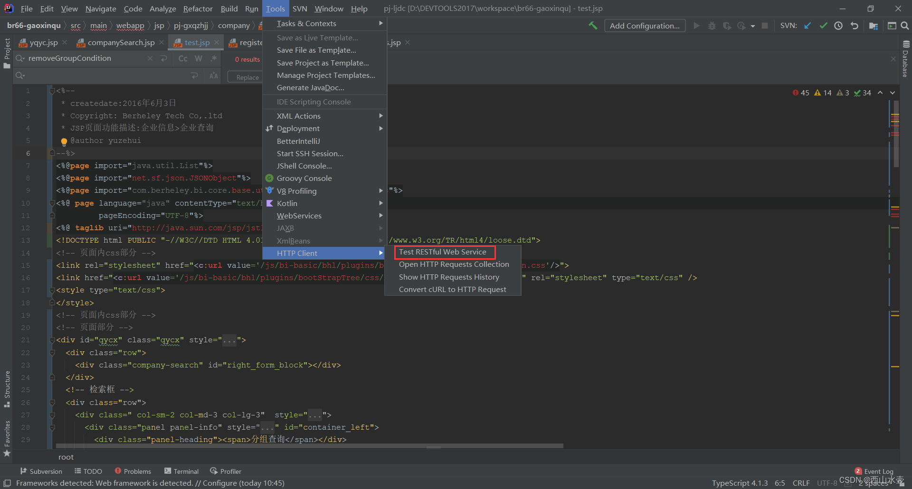Open the SVN history clock icon

pyautogui.click(x=838, y=26)
